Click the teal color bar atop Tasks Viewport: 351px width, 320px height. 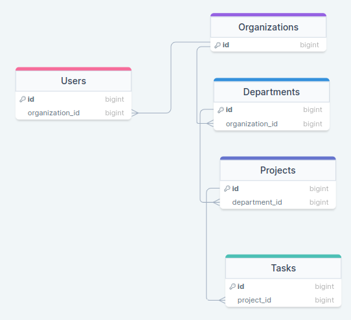pyautogui.click(x=284, y=256)
